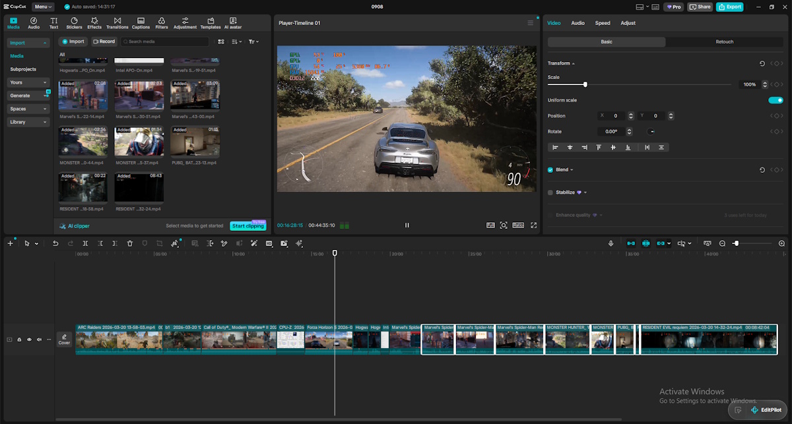This screenshot has width=792, height=424.
Task: Open the media sort dropdown
Action: click(237, 42)
